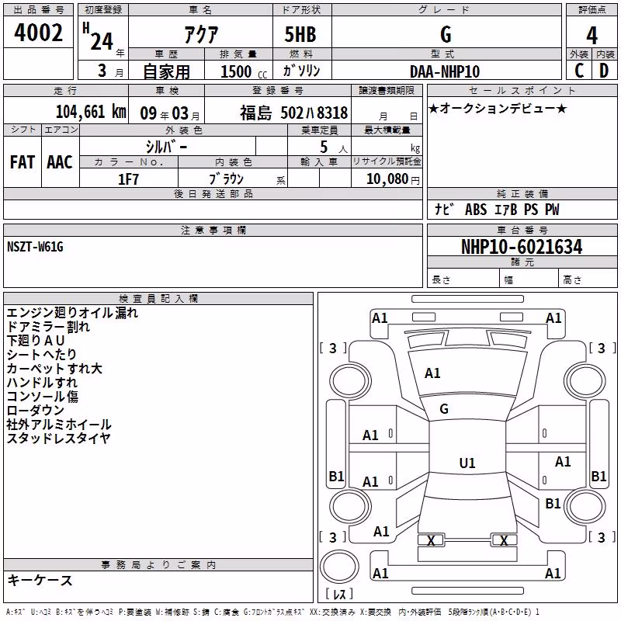Select office notice キーケース

click(40, 580)
